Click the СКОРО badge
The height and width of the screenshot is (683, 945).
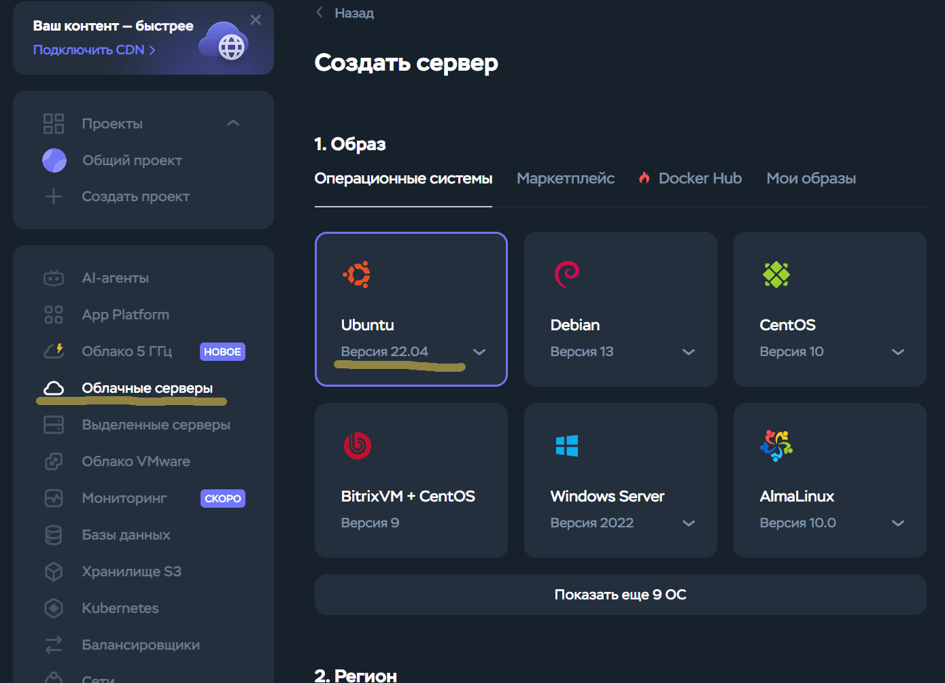point(222,498)
